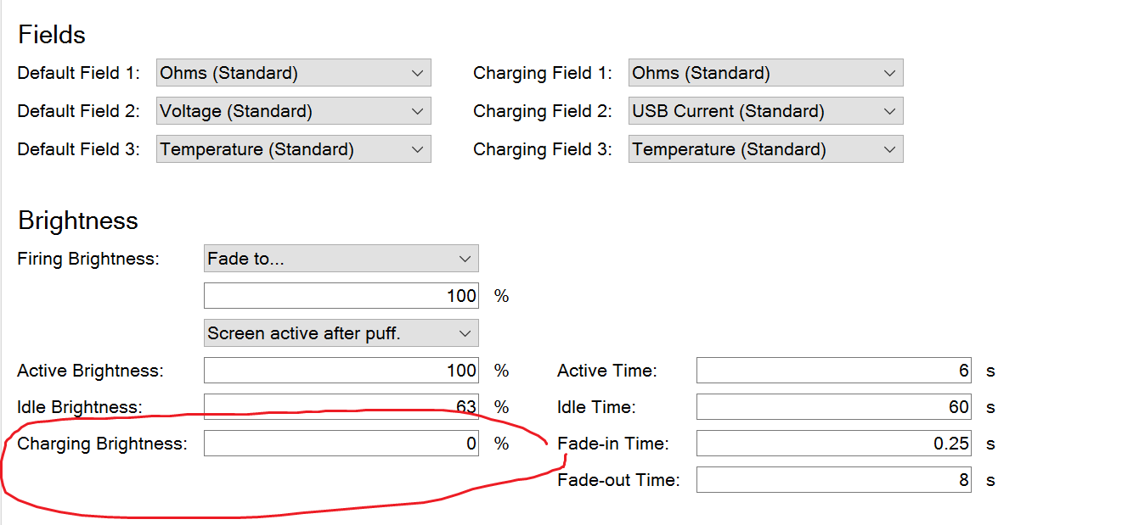This screenshot has width=1139, height=525.
Task: Select the Fade-in Time input field
Action: coord(833,444)
